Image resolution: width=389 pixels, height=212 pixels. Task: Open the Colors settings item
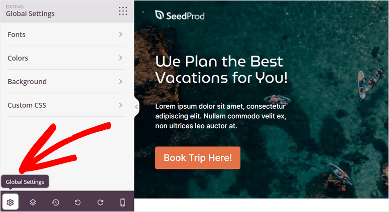(x=66, y=58)
